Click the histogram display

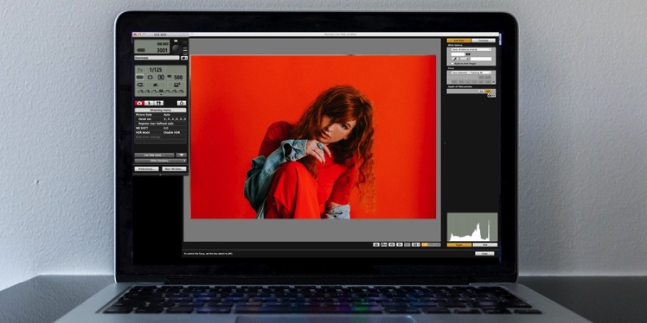tap(472, 226)
